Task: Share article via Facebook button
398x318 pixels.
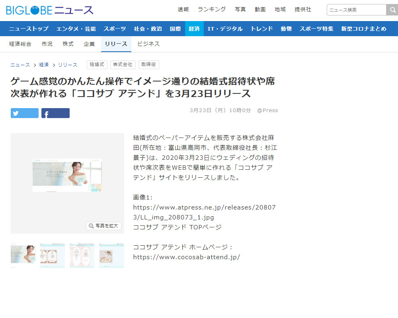Action: [x=55, y=113]
